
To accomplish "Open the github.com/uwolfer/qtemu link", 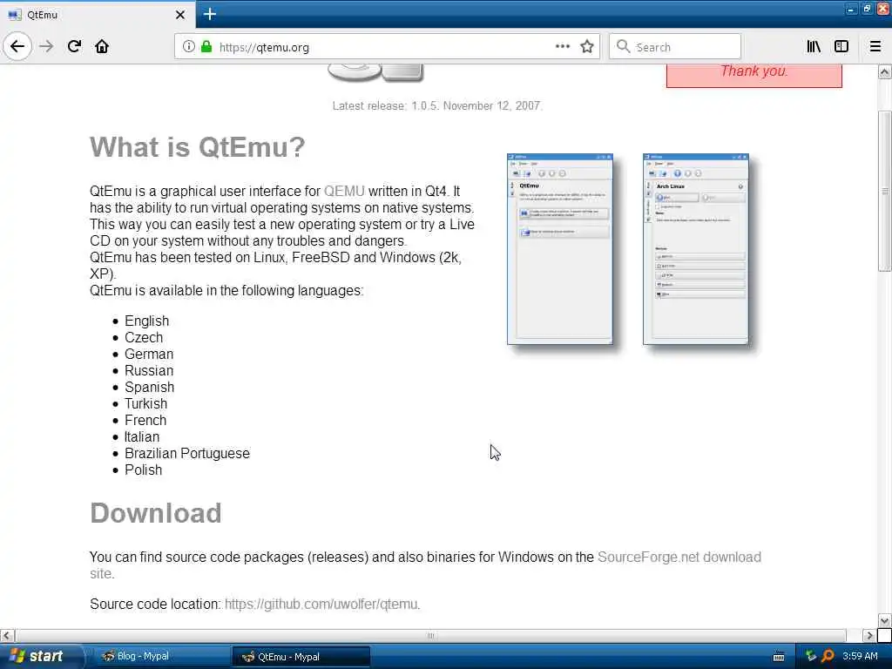I will [321, 605].
